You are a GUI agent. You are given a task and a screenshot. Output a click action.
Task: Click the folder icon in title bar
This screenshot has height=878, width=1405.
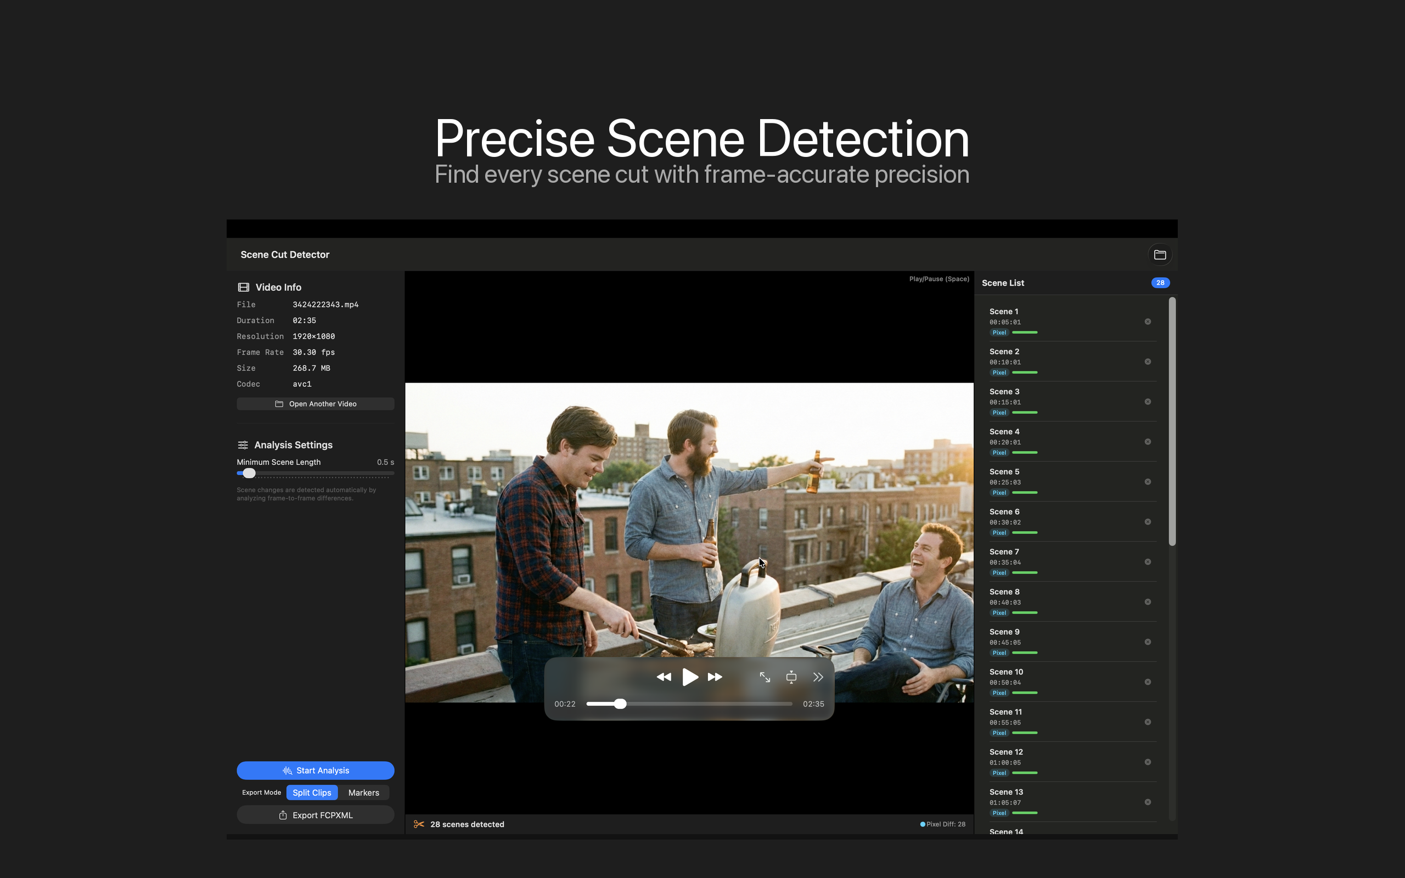point(1160,255)
